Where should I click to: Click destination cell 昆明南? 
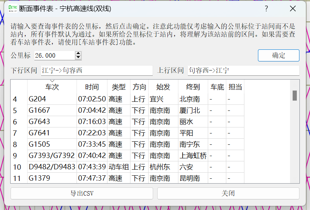coord(193,178)
